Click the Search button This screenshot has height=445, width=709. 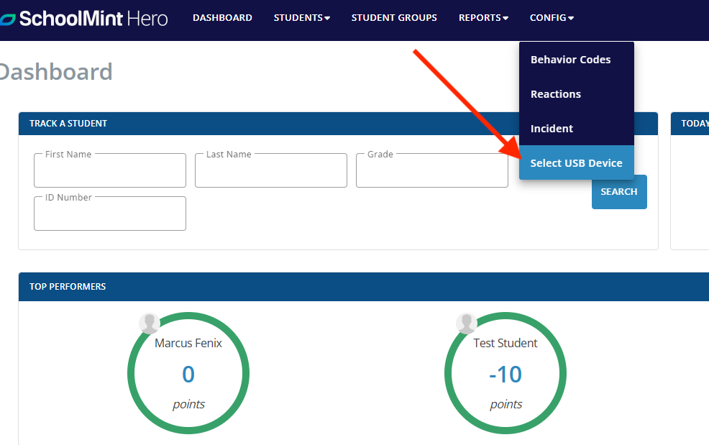tap(619, 192)
